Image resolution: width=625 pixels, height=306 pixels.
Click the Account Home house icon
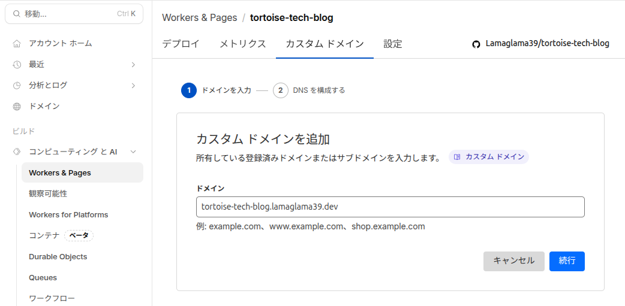coord(17,44)
